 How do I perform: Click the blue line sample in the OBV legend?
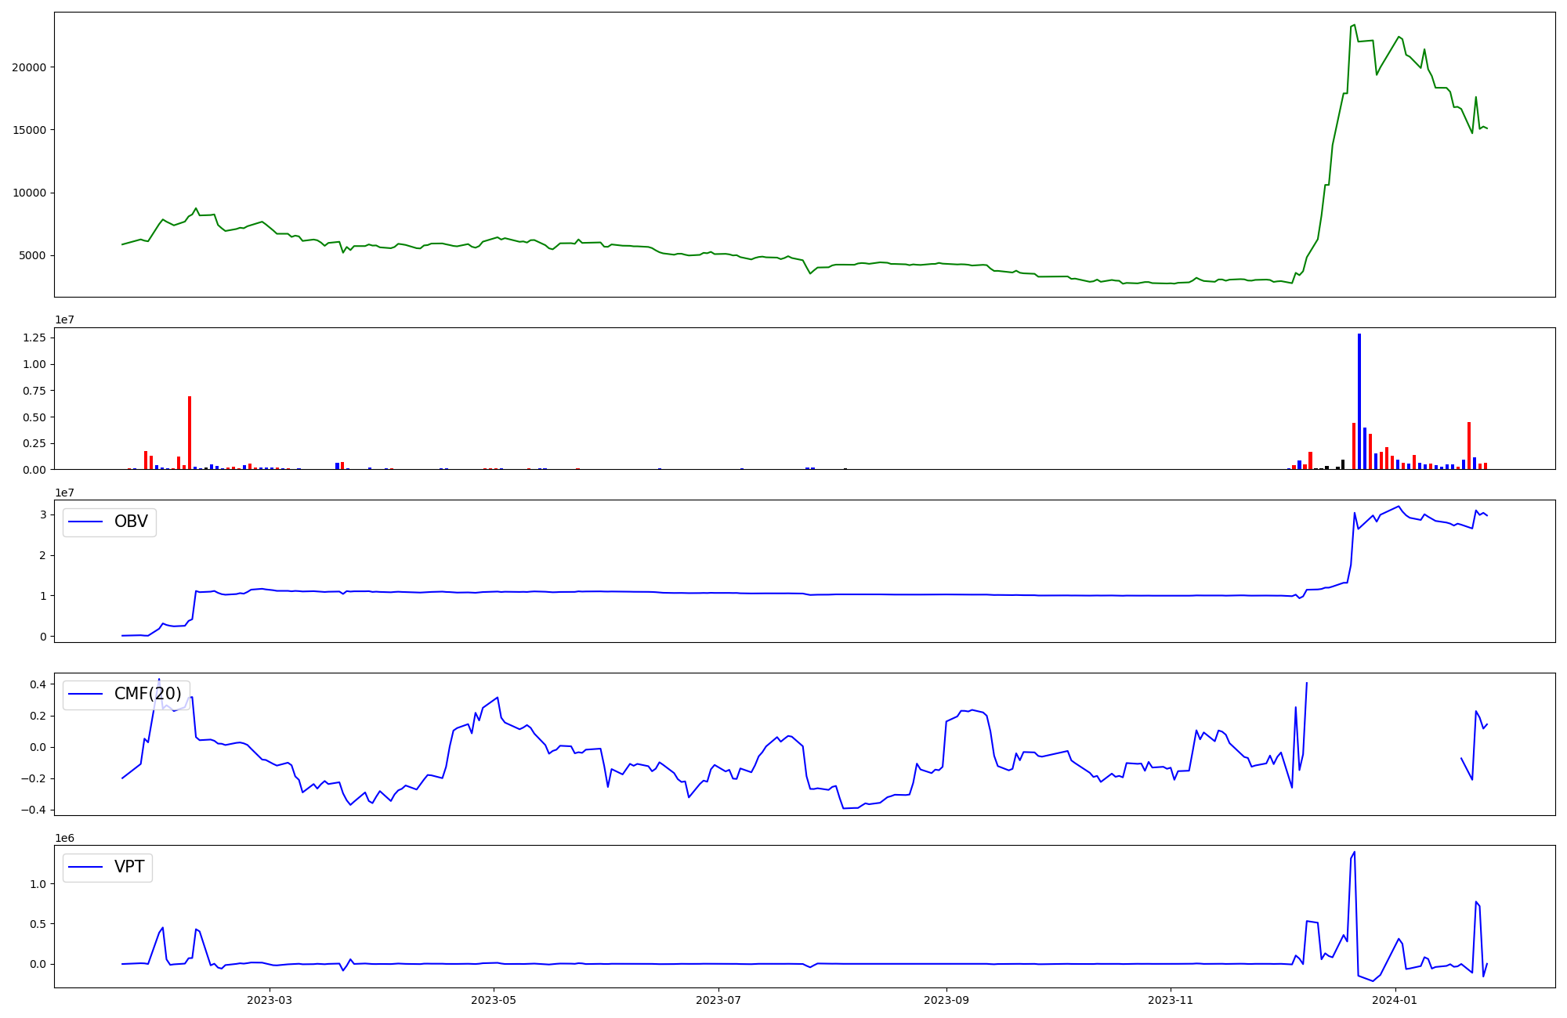click(x=86, y=522)
